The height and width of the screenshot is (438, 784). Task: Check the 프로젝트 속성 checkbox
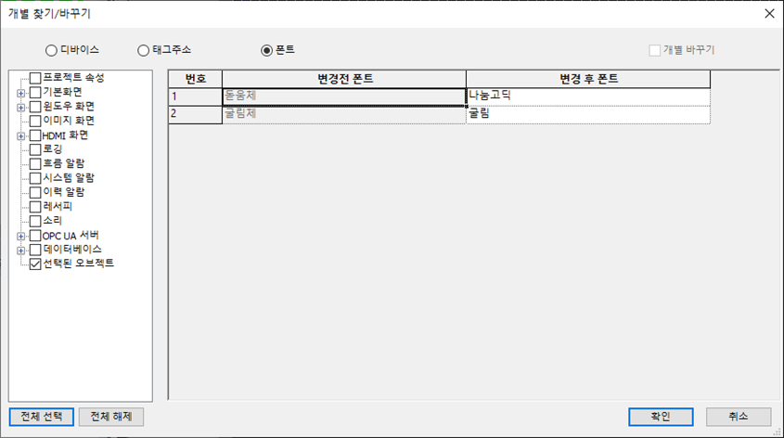coord(35,78)
